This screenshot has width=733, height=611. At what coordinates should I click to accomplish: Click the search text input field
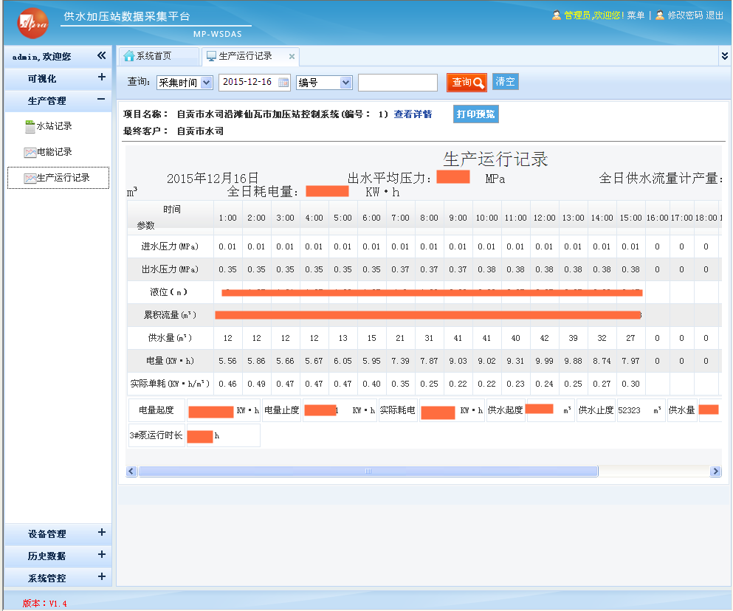[x=397, y=83]
